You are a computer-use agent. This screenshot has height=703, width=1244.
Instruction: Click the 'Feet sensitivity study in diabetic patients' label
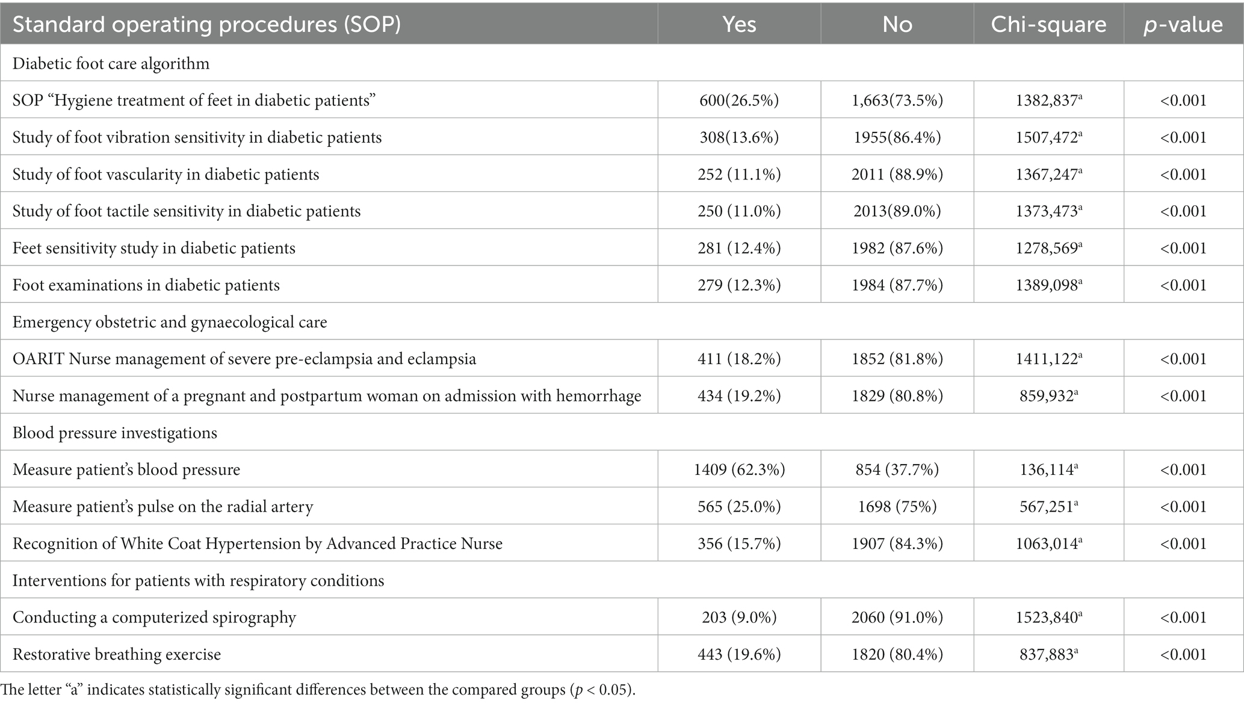[x=153, y=248]
